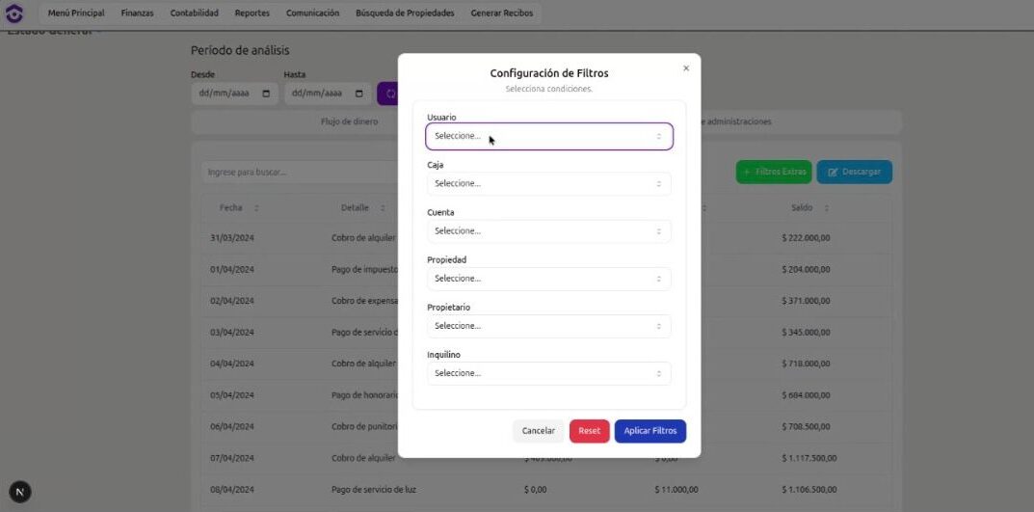
Task: Open the Usuario dropdown
Action: coord(548,137)
